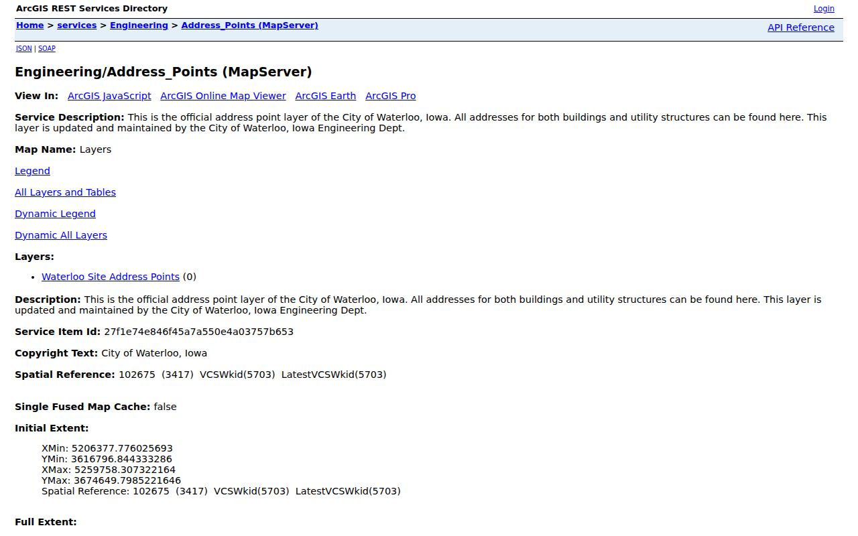Click the XMin value 5206377.776025693
The image size is (858, 536).
click(122, 448)
